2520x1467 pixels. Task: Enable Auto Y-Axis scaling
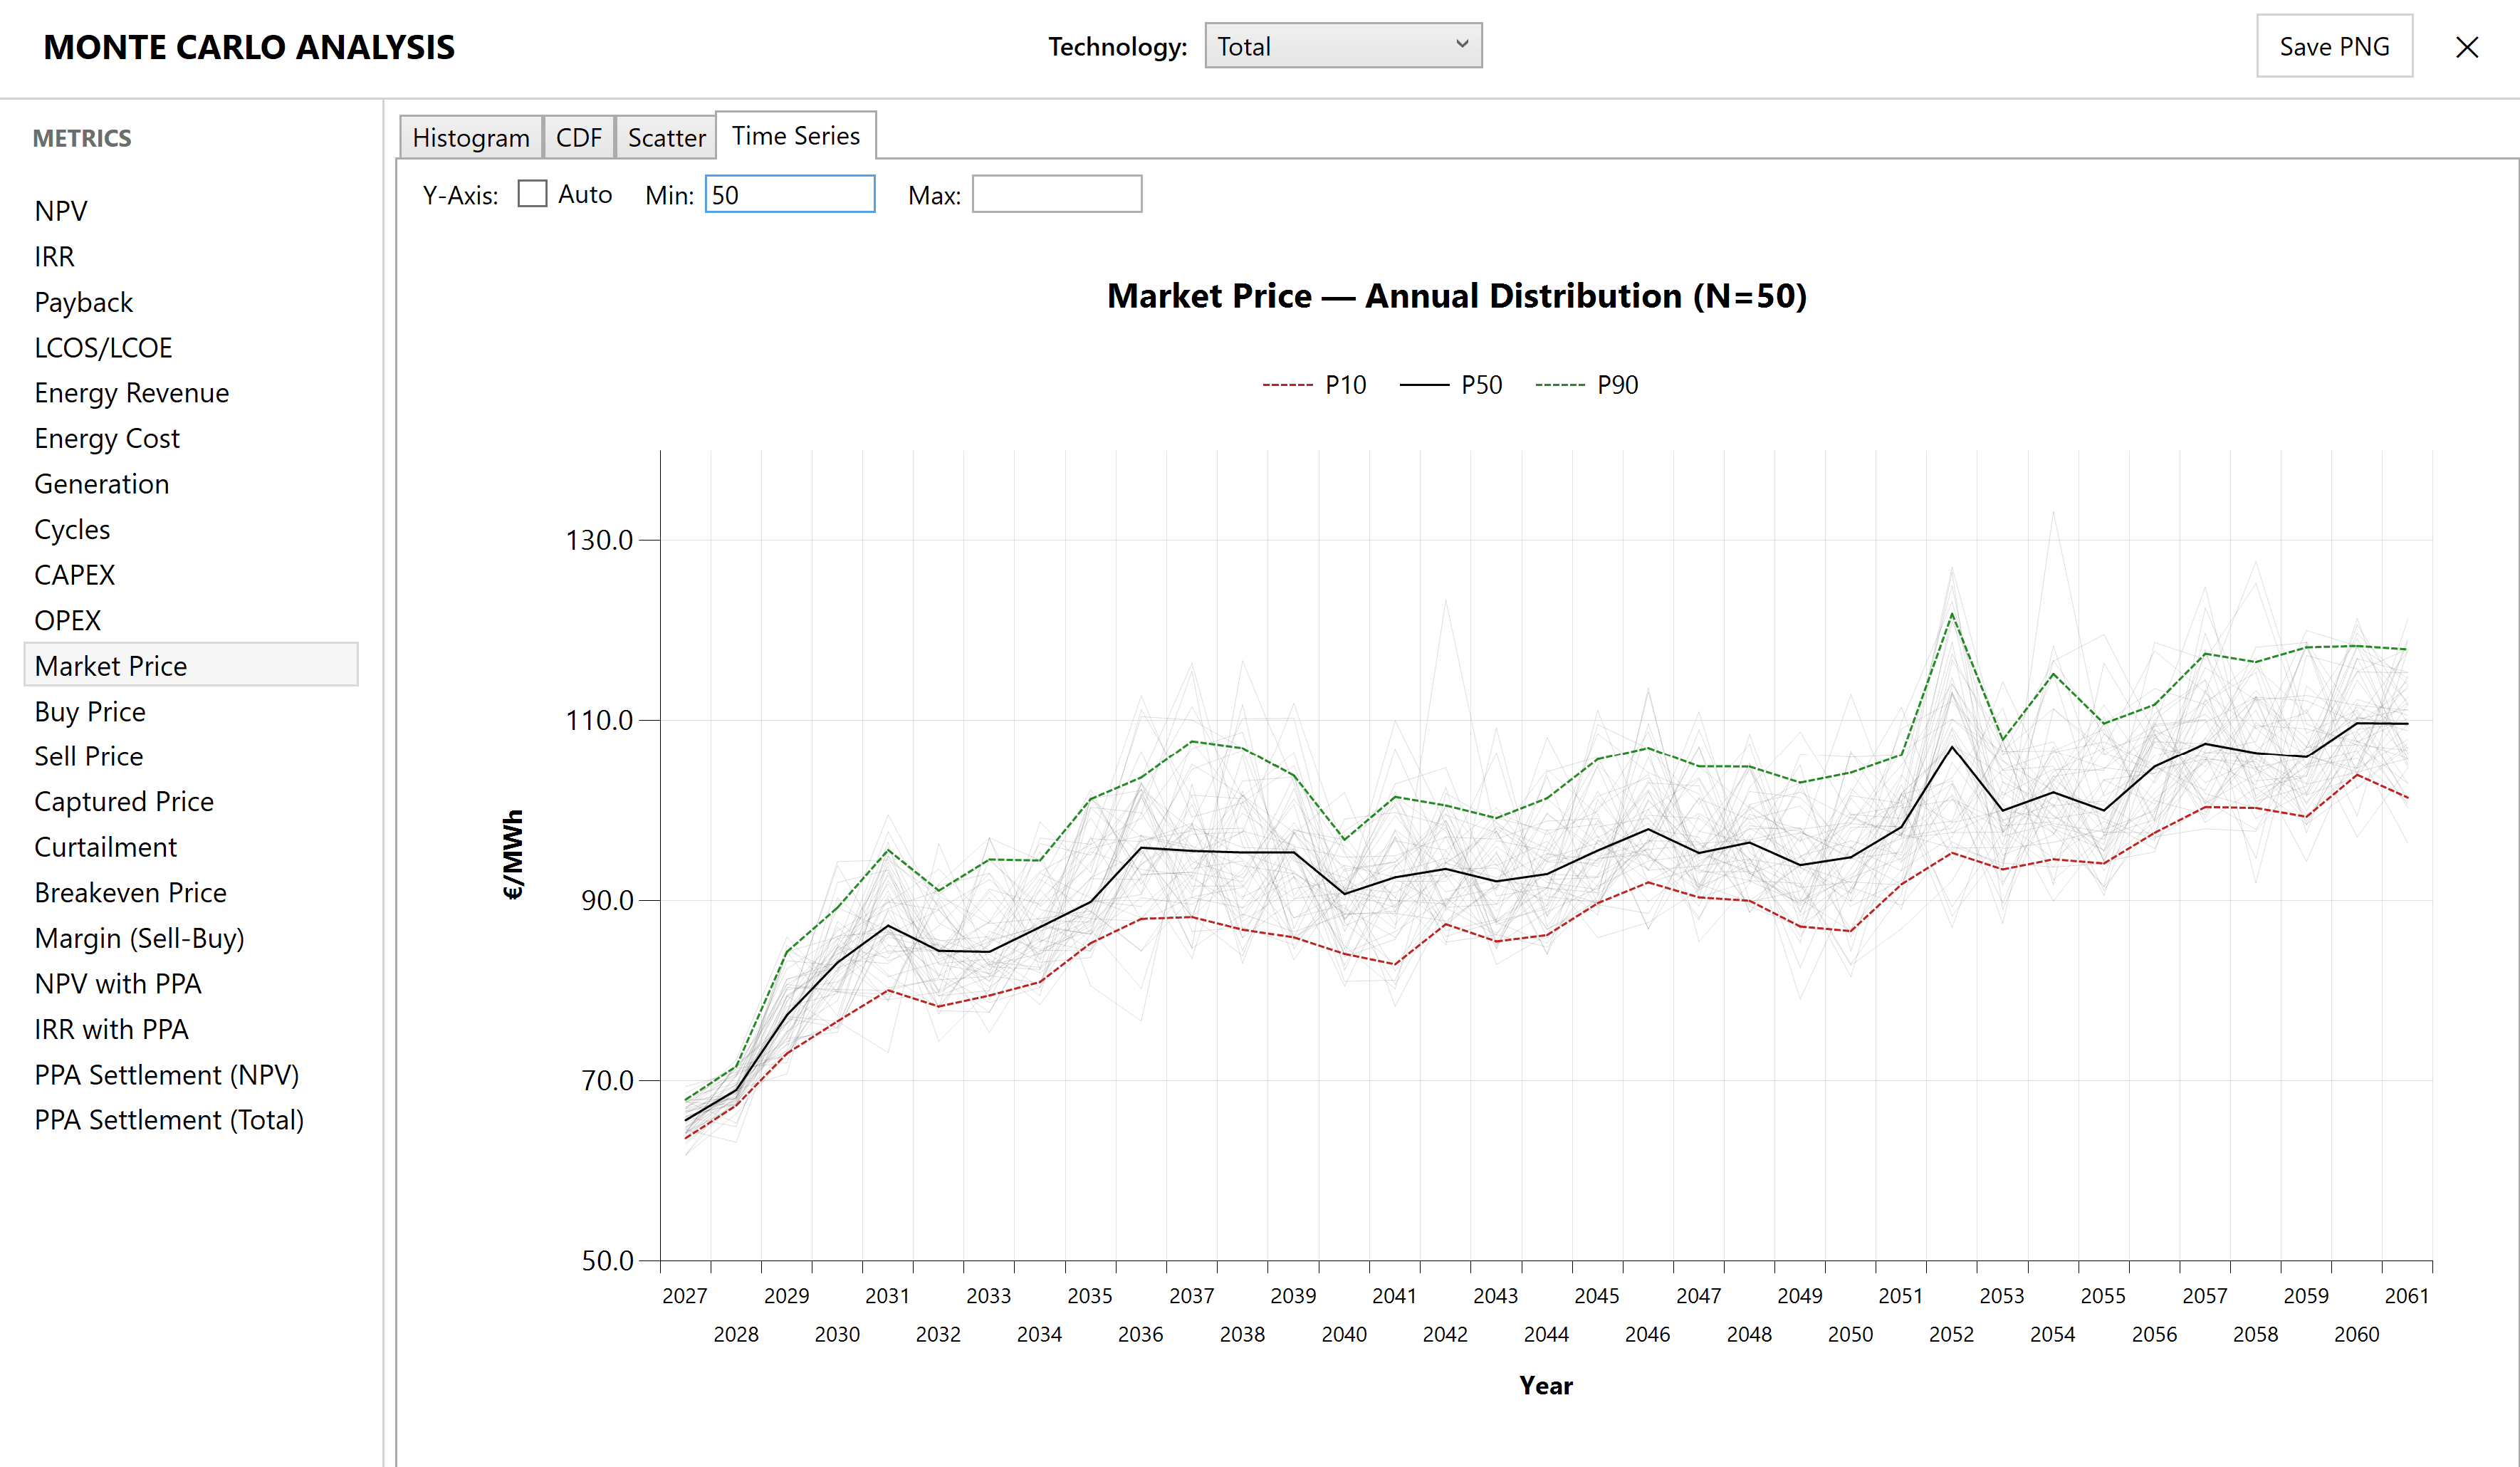tap(533, 193)
